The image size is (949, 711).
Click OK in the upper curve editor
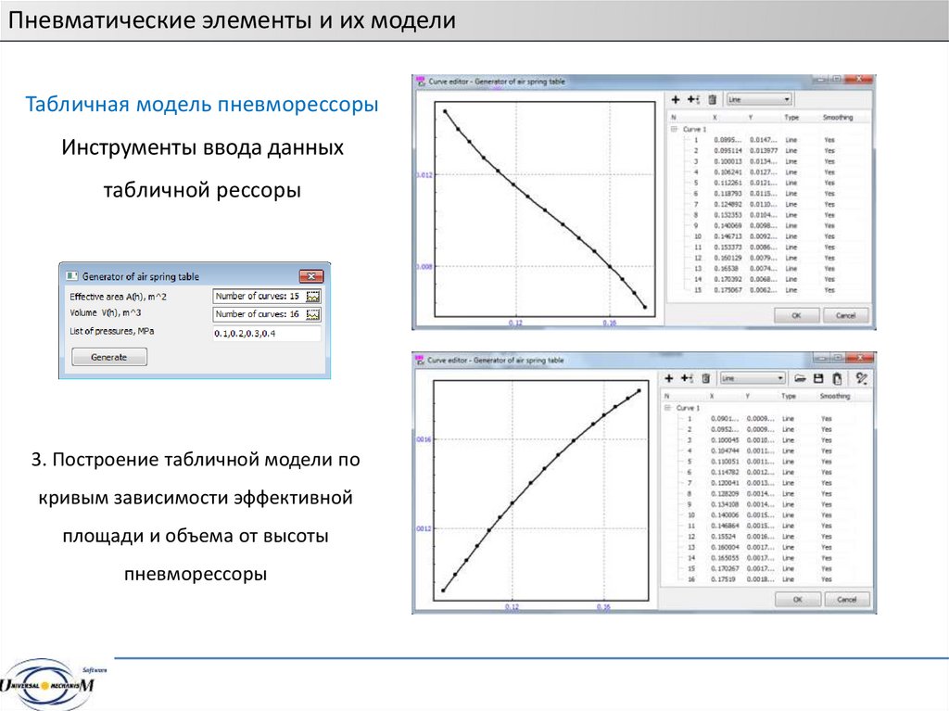point(796,315)
